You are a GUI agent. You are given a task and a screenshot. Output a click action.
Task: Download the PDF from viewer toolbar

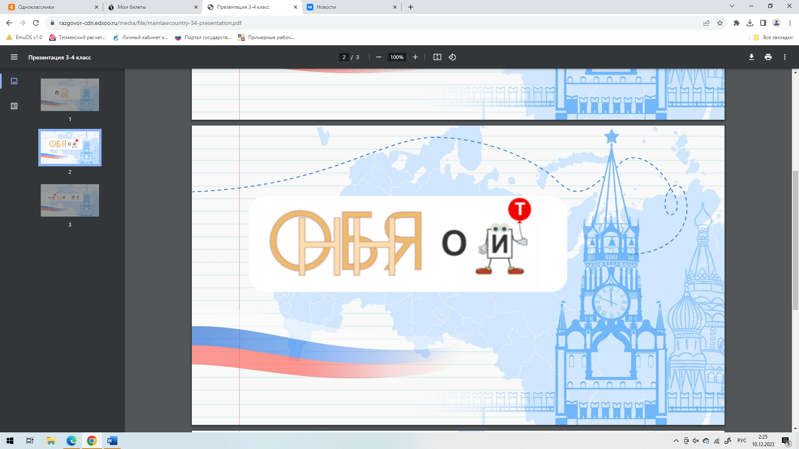751,57
